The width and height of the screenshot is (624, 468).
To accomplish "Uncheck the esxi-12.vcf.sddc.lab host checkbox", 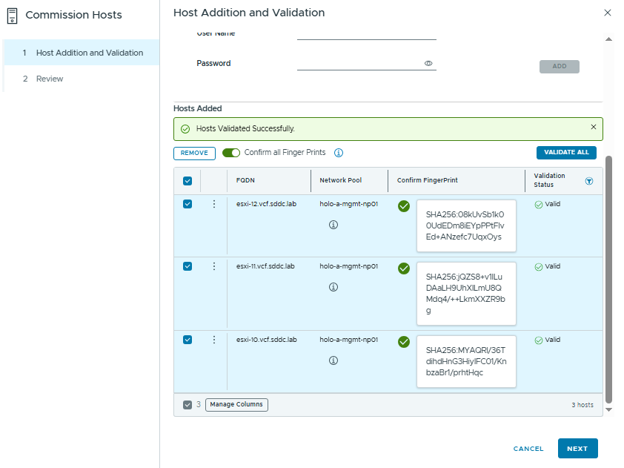I will click(187, 204).
